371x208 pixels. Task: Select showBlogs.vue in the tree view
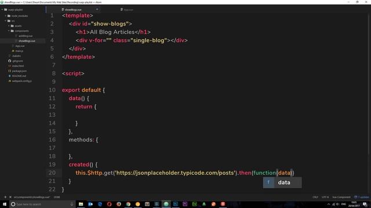click(27, 41)
